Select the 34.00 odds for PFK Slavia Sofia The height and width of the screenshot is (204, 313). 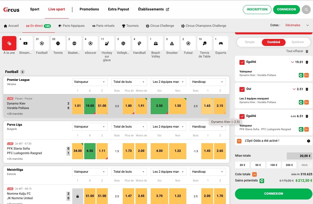tap(78, 151)
